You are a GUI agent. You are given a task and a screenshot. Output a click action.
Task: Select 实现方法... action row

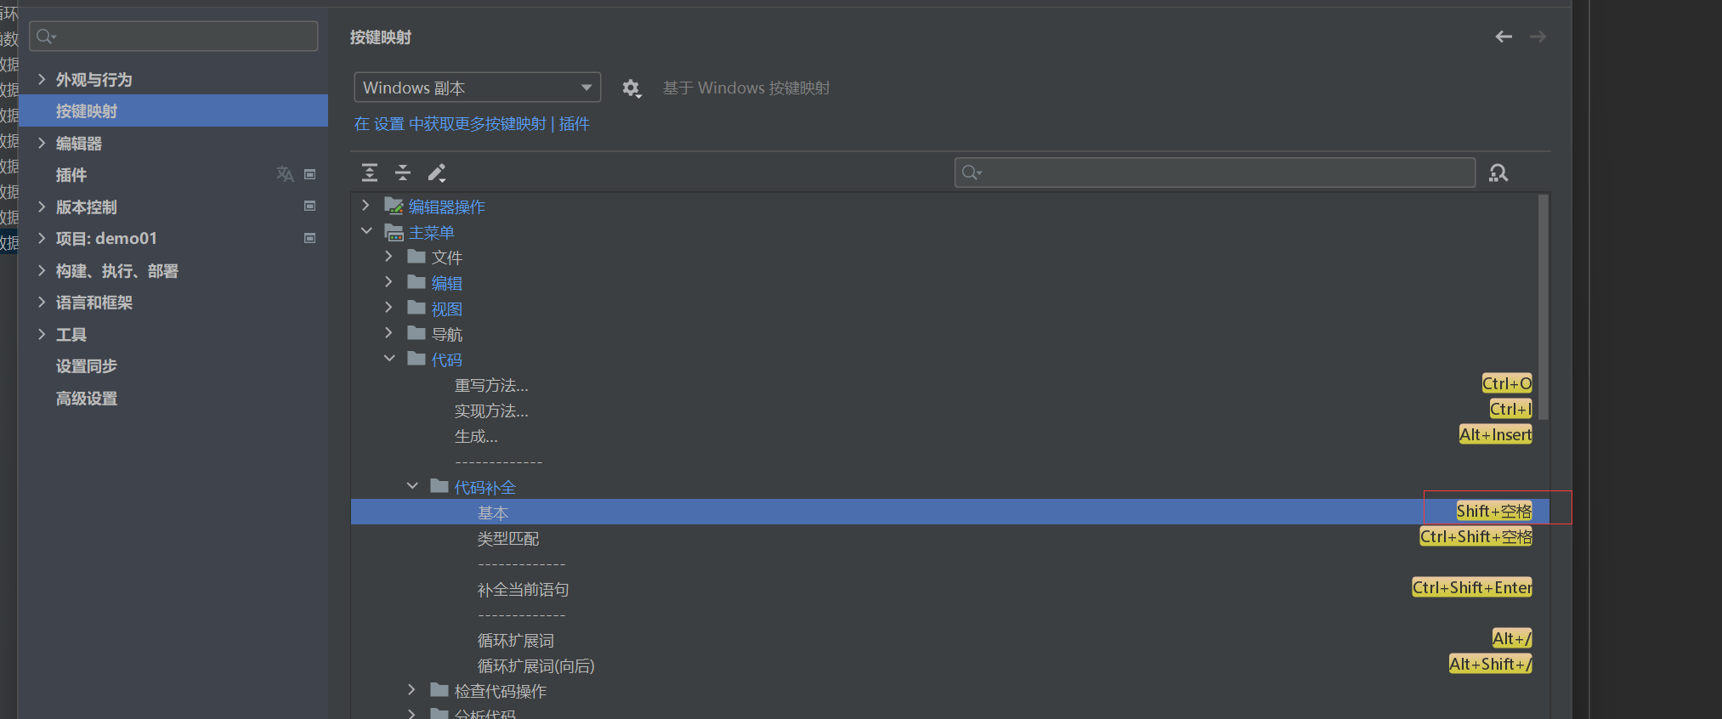(x=949, y=410)
